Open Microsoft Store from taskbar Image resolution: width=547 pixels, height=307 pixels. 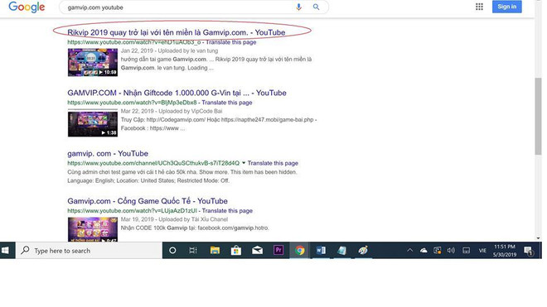point(236,250)
